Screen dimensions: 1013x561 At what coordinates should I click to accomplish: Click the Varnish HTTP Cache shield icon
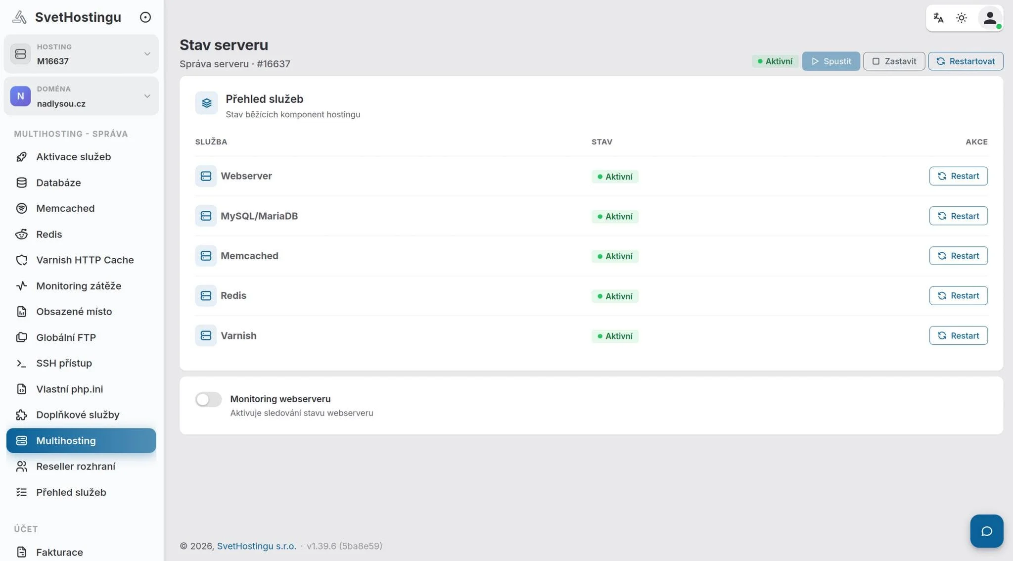pos(21,260)
